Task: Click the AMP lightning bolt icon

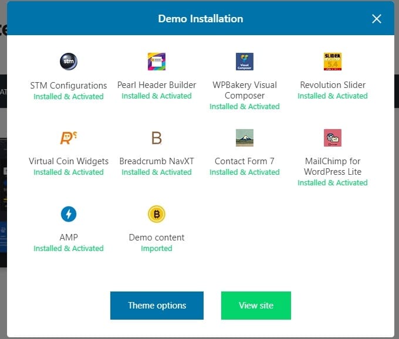Action: point(69,214)
